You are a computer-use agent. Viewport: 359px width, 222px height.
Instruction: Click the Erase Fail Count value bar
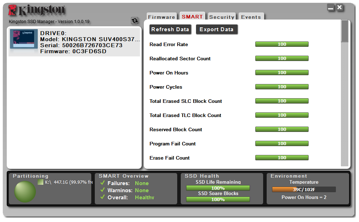282,157
